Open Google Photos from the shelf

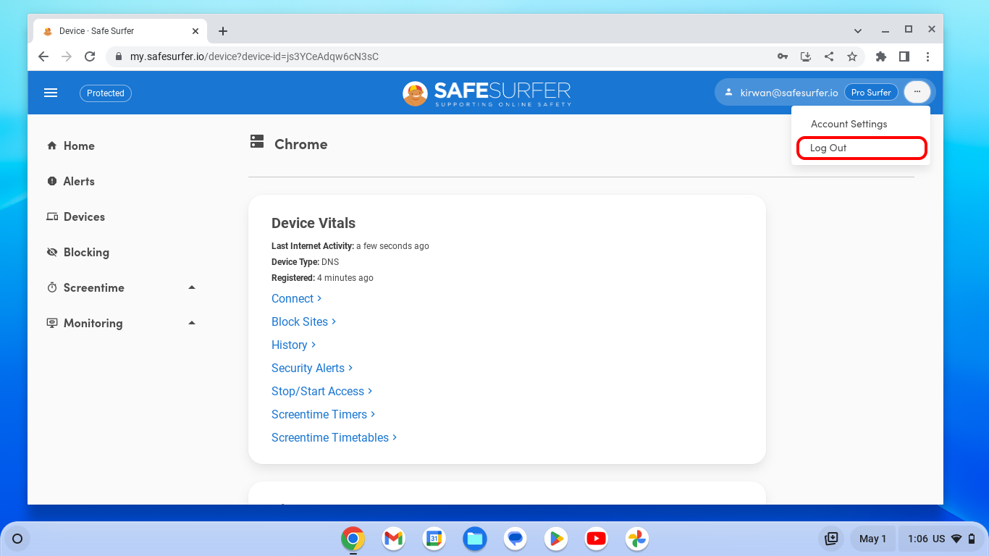637,539
